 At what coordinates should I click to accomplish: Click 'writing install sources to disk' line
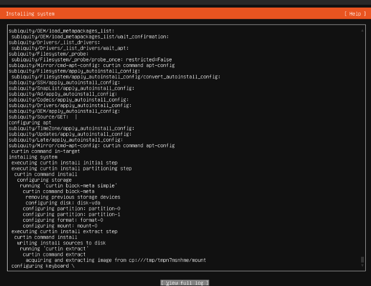coord(61,243)
